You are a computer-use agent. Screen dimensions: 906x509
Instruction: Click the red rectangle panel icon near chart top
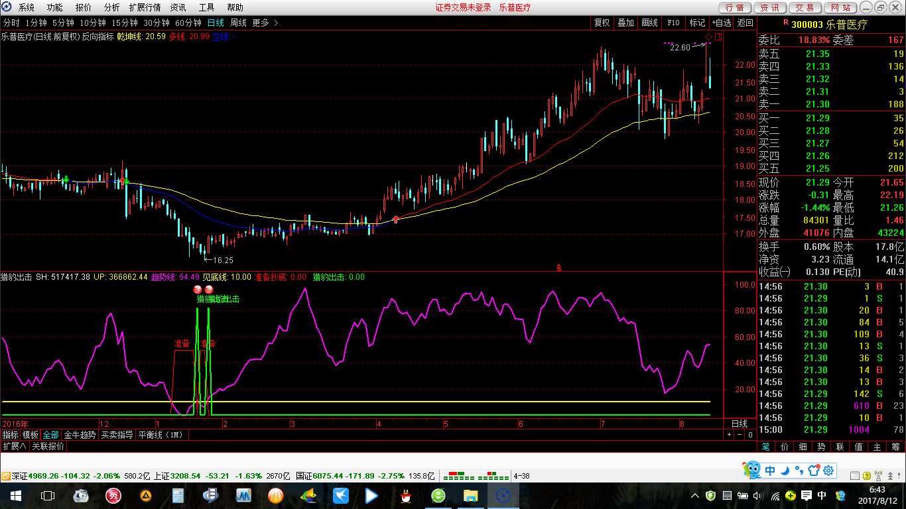[x=718, y=36]
